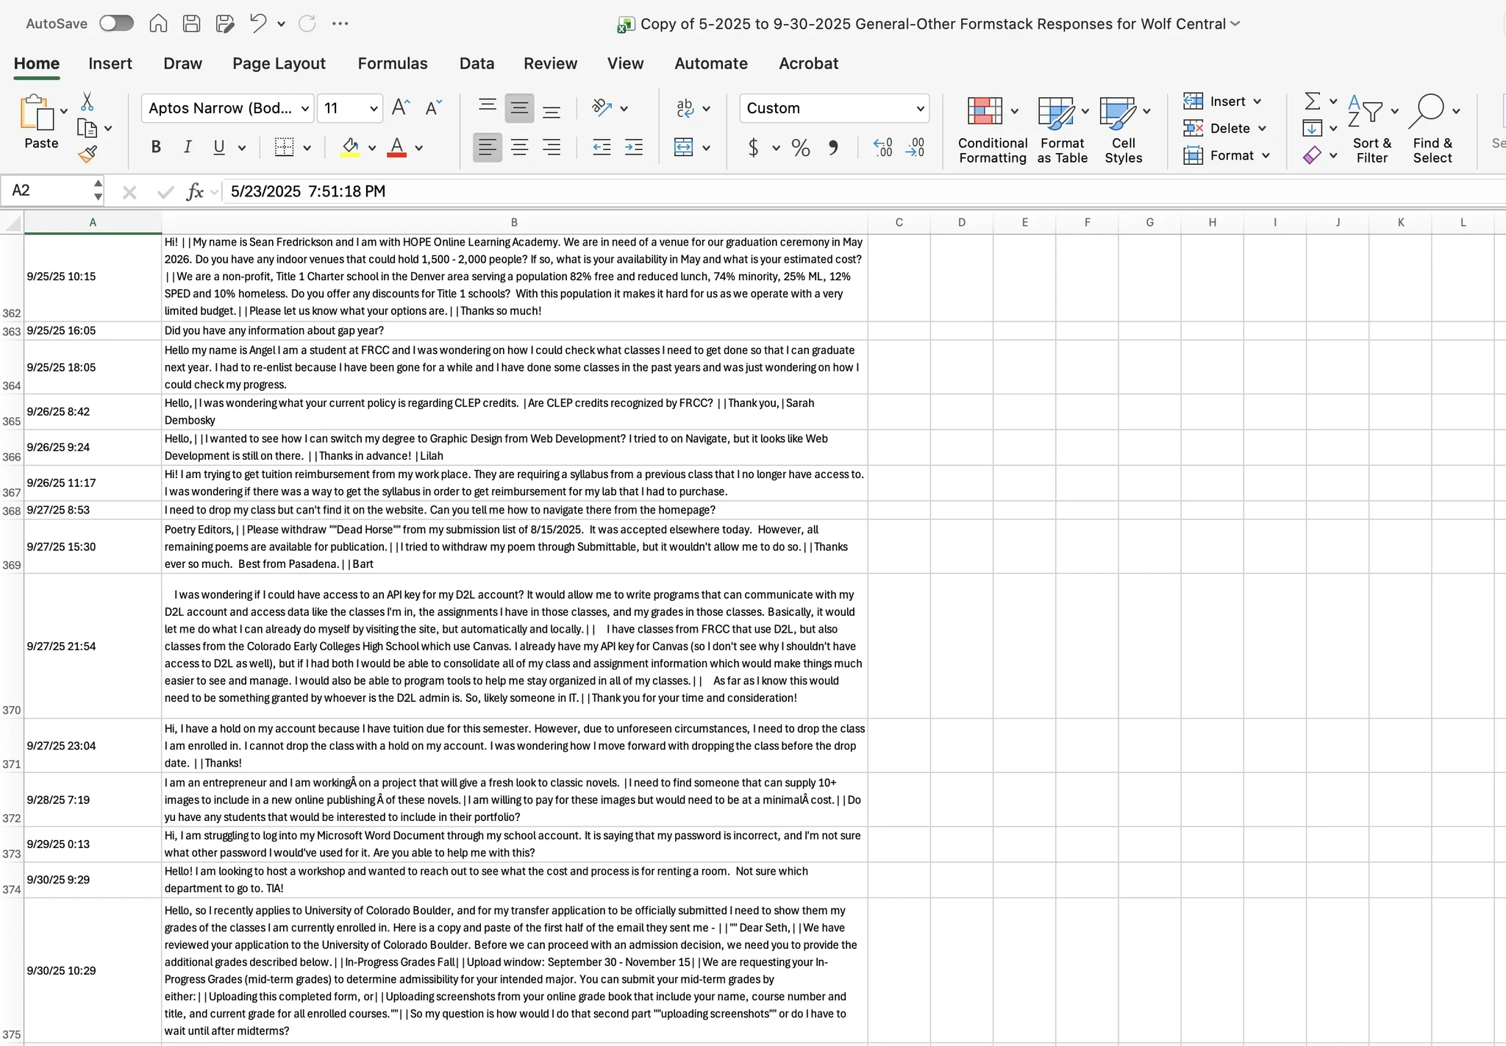Screen dimensions: 1506x1046
Task: Click the Save icon in title bar
Action: point(191,24)
